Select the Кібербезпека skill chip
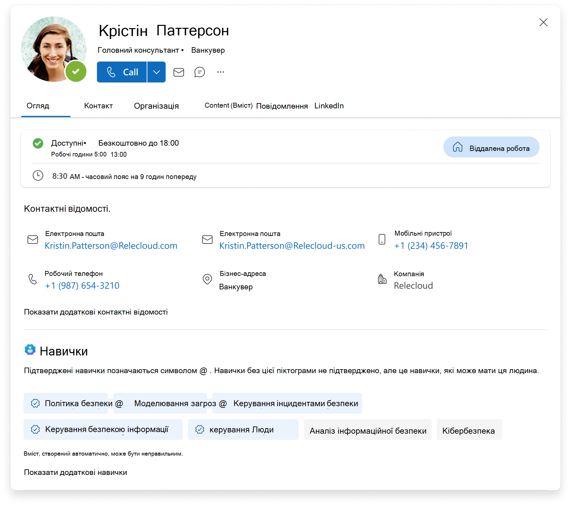This screenshot has height=506, width=571. tap(469, 429)
